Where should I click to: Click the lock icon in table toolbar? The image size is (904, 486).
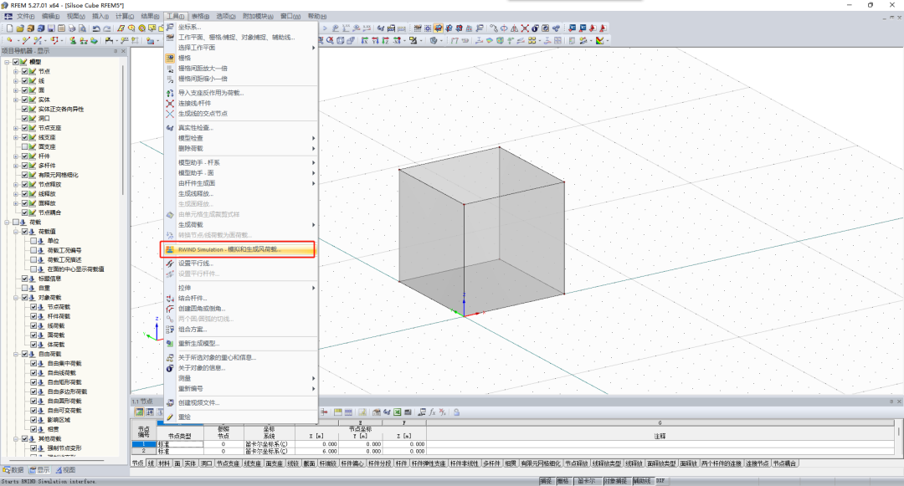[457, 412]
